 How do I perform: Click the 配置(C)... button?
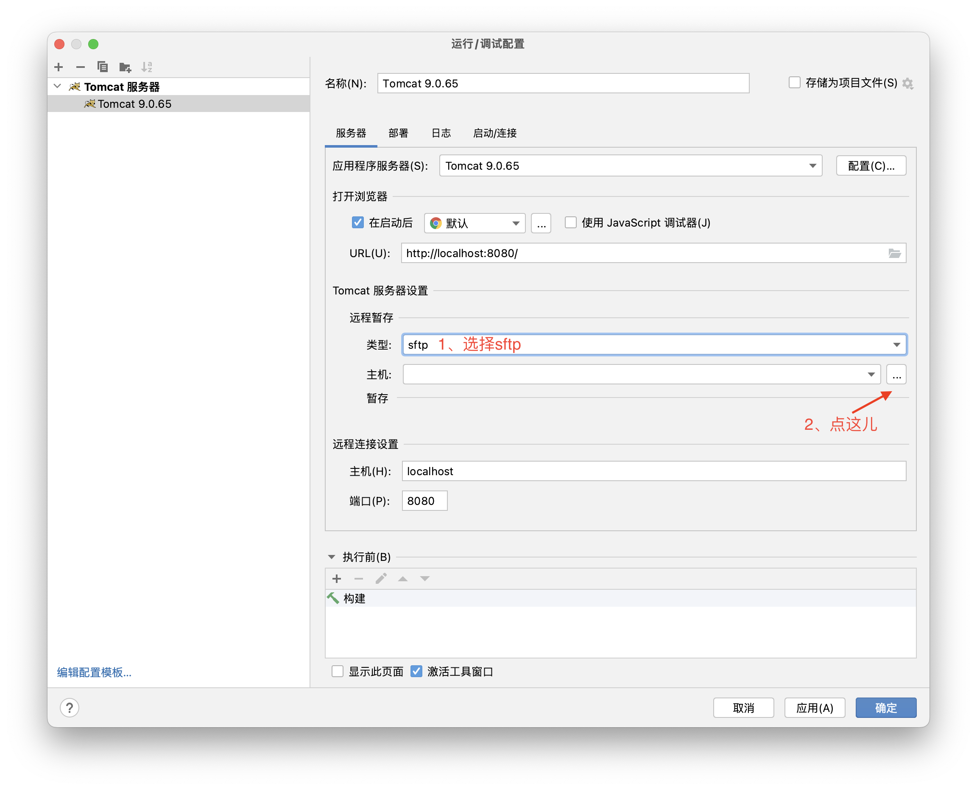(x=871, y=165)
